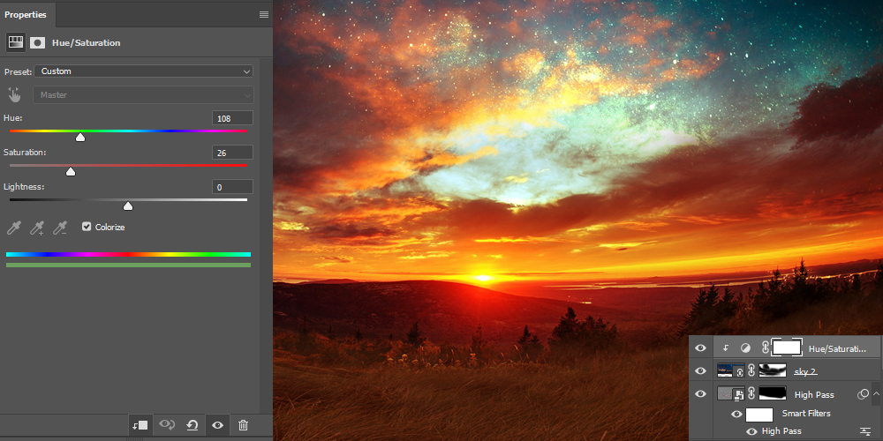Open the Preset dropdown
The height and width of the screenshot is (441, 883).
tap(144, 71)
